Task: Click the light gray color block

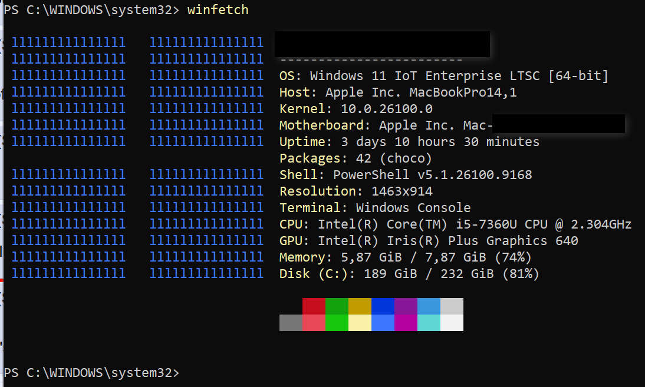Action: (452, 306)
